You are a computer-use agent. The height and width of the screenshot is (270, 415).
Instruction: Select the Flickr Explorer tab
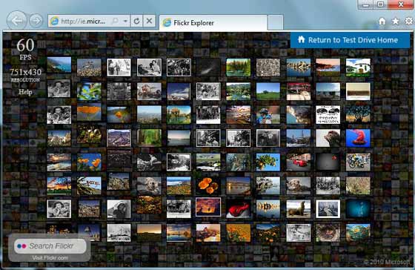213,23
